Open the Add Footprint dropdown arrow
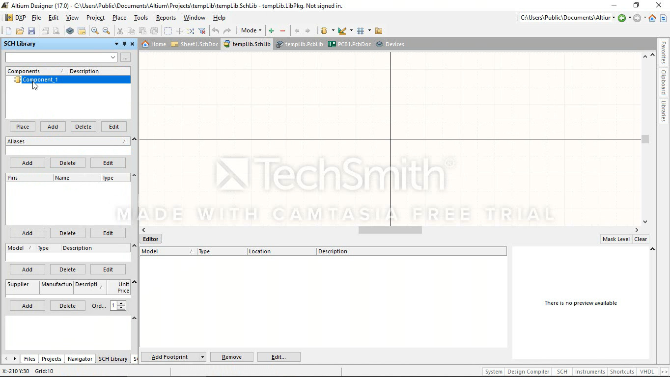670x377 pixels. 202,357
